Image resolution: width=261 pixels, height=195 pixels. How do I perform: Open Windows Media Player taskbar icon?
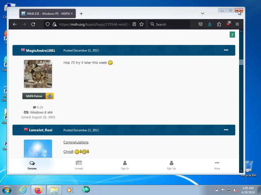tap(69, 190)
